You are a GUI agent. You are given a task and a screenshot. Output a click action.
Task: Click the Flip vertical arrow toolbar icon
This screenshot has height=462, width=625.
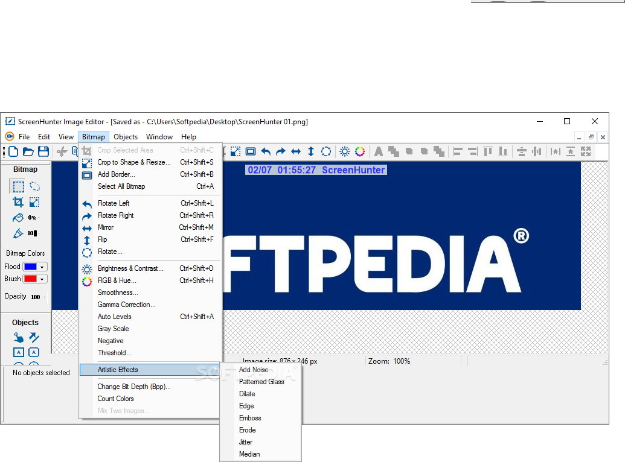[311, 151]
